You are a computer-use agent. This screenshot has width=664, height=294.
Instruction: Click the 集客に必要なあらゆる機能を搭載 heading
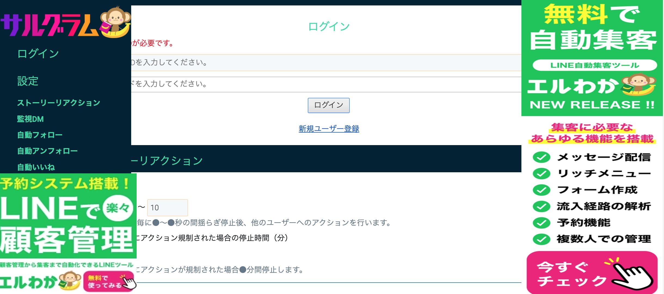(x=592, y=133)
